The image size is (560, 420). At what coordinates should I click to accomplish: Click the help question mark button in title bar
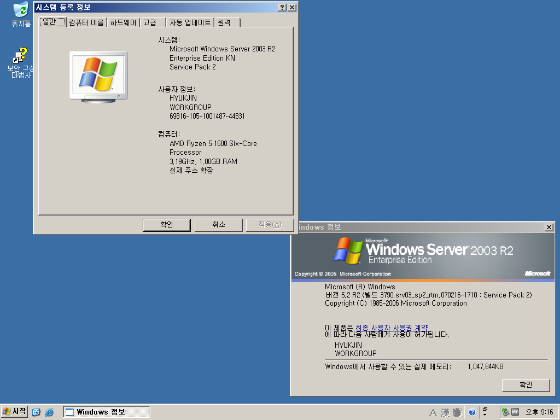(282, 8)
